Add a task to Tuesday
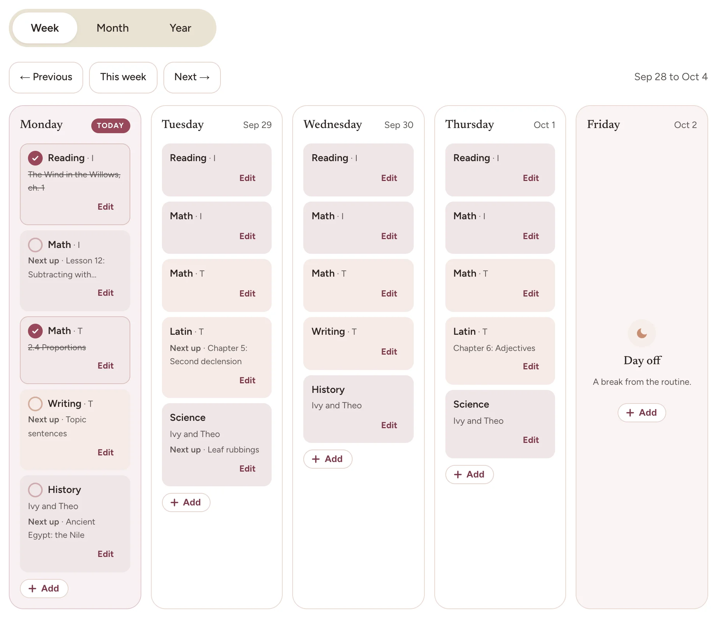 coord(186,502)
